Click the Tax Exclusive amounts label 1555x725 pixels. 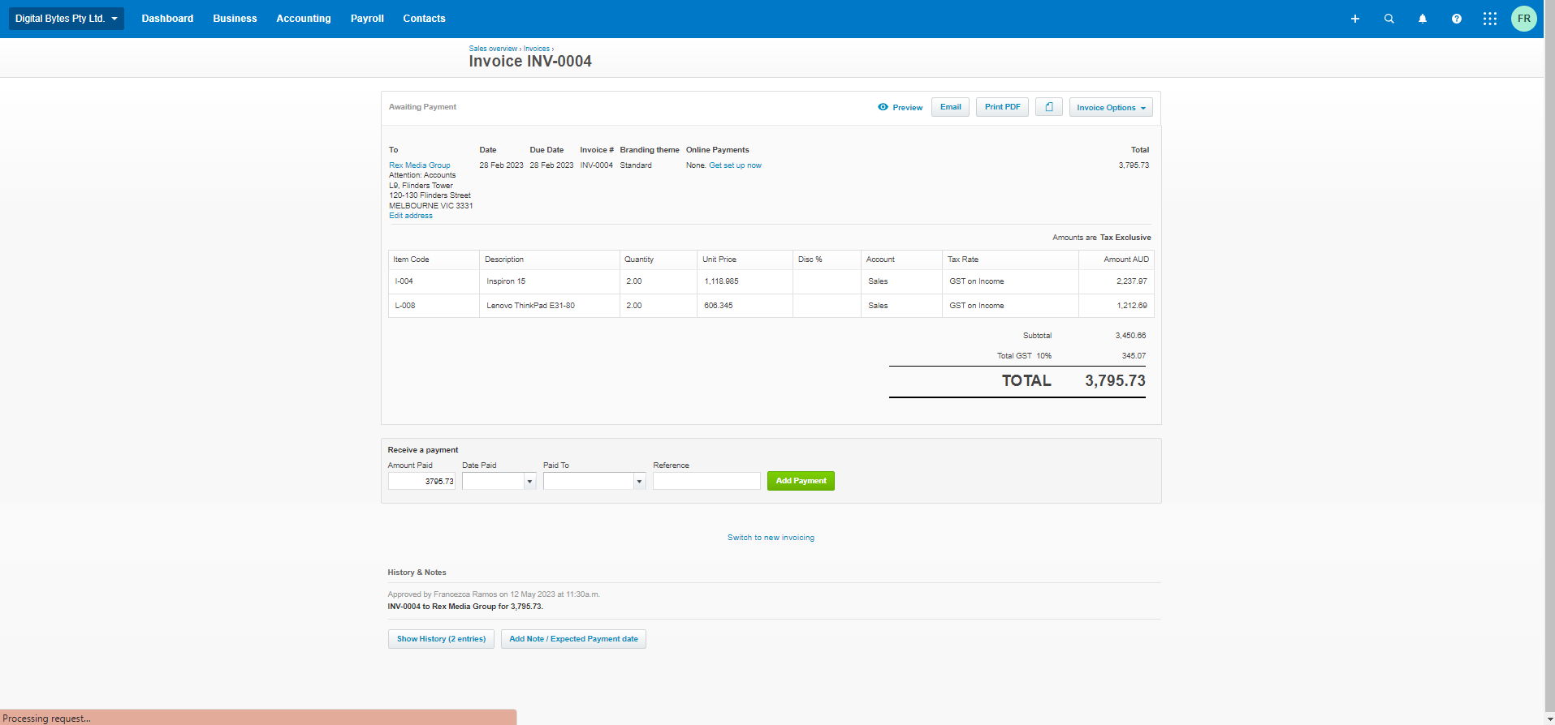(1125, 238)
